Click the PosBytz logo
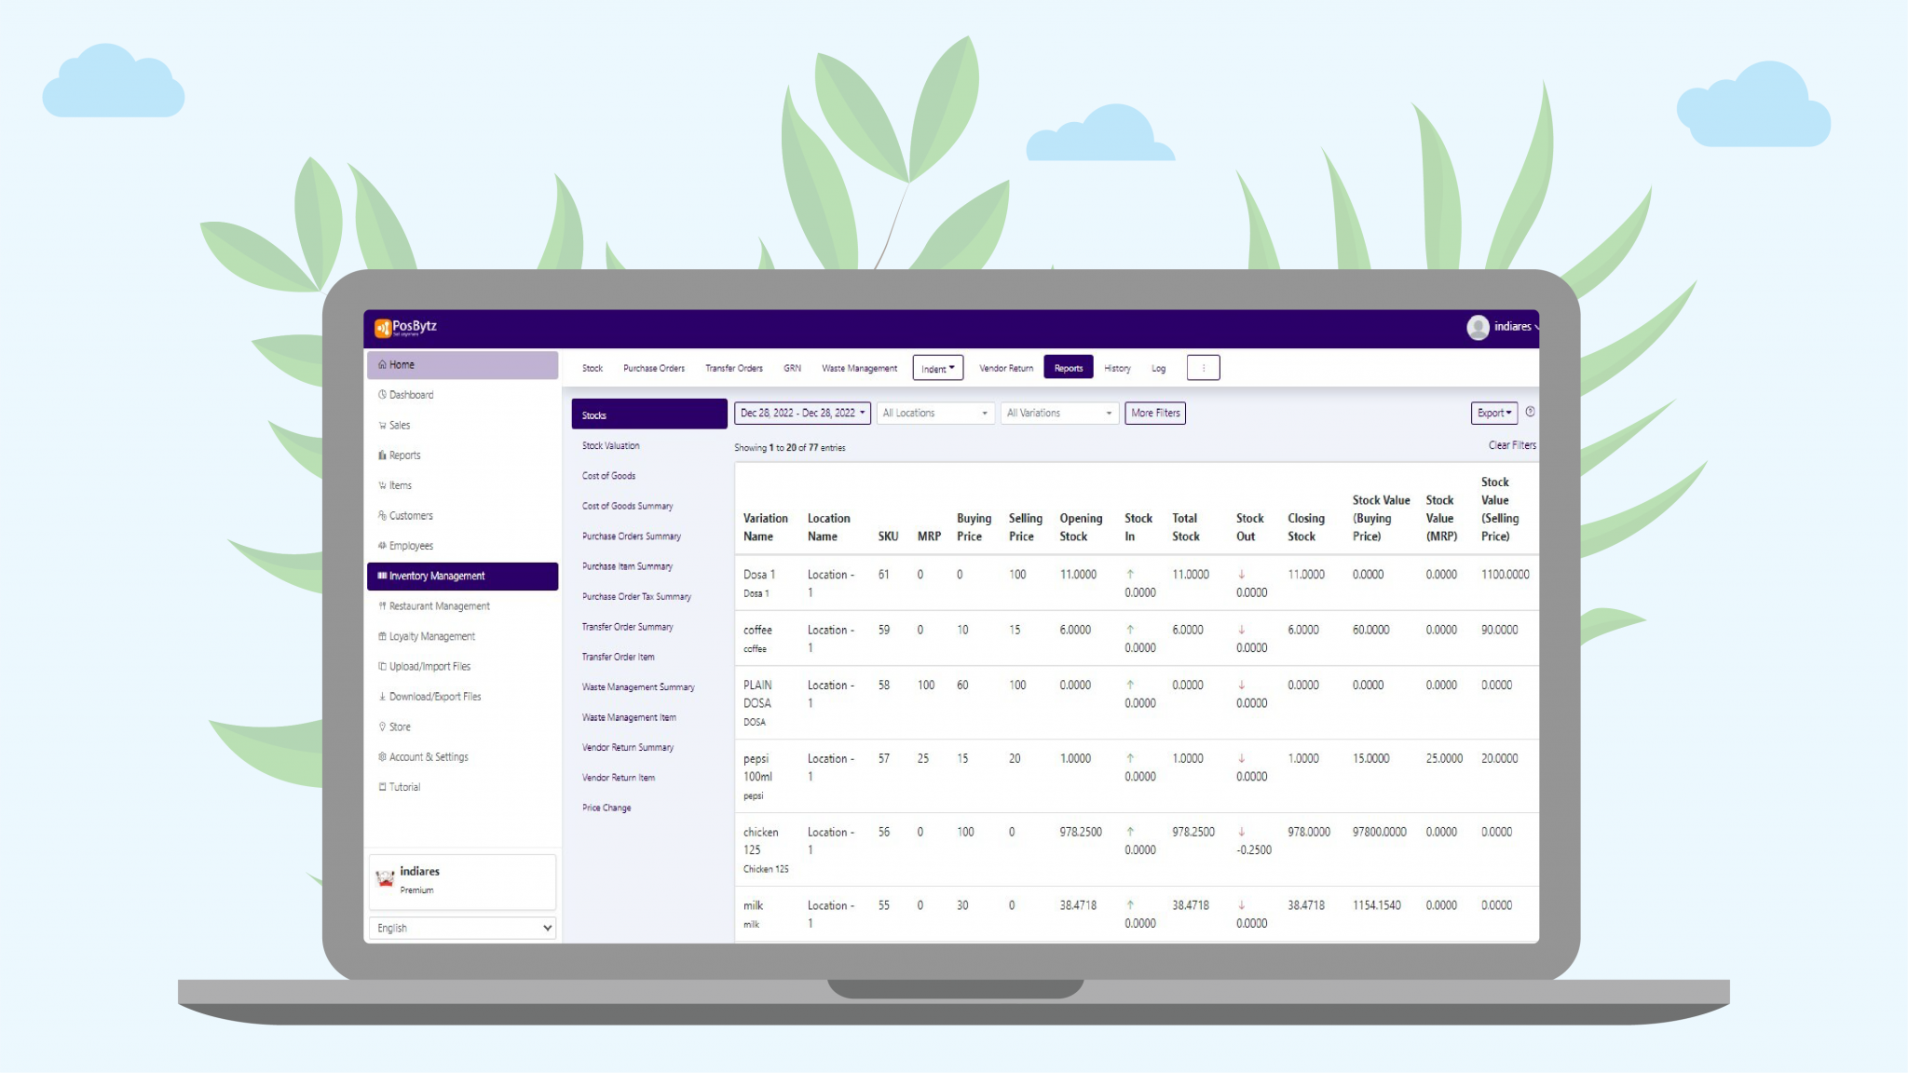Viewport: 1908px width, 1073px height. [x=407, y=326]
